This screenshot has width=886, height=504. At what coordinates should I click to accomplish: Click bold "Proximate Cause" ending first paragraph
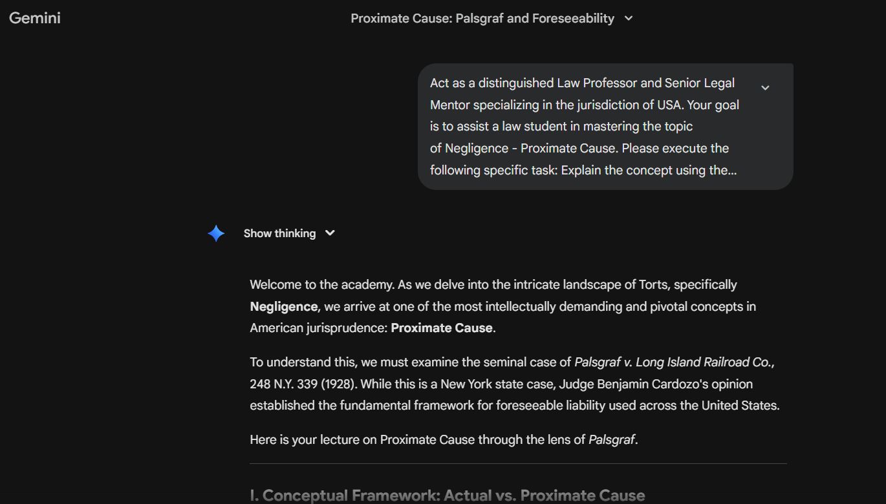click(441, 328)
